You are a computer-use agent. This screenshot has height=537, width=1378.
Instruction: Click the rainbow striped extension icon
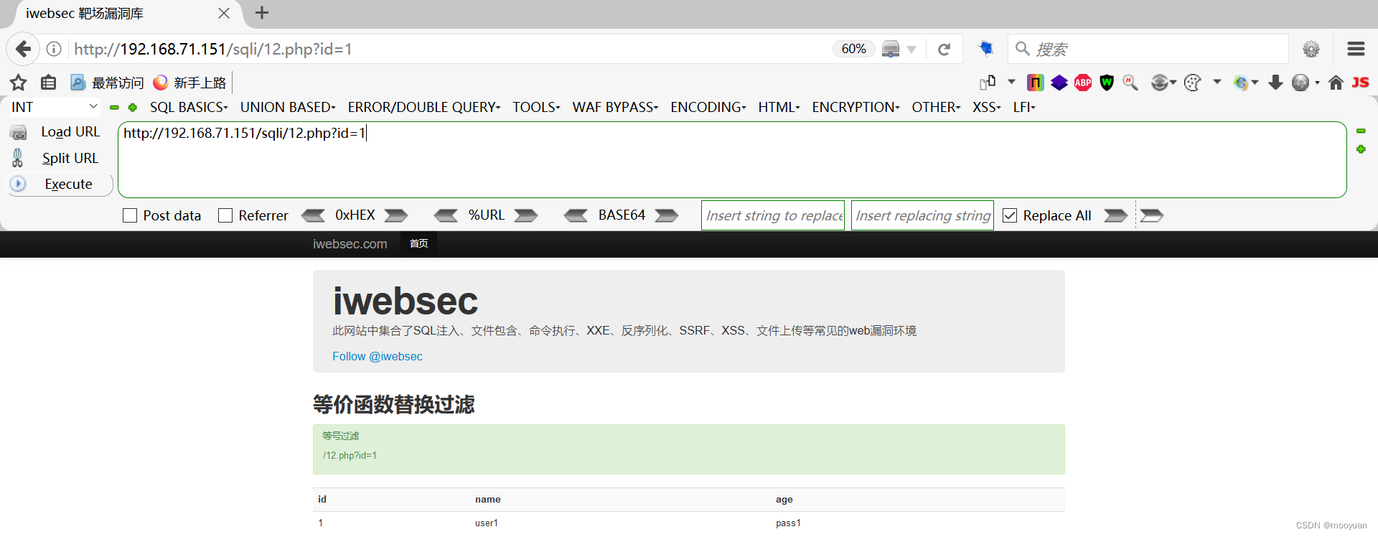click(1035, 83)
